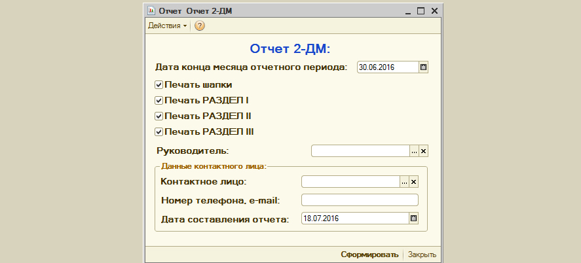Click the Руководитель input field
This screenshot has height=263, width=581.
(360, 151)
